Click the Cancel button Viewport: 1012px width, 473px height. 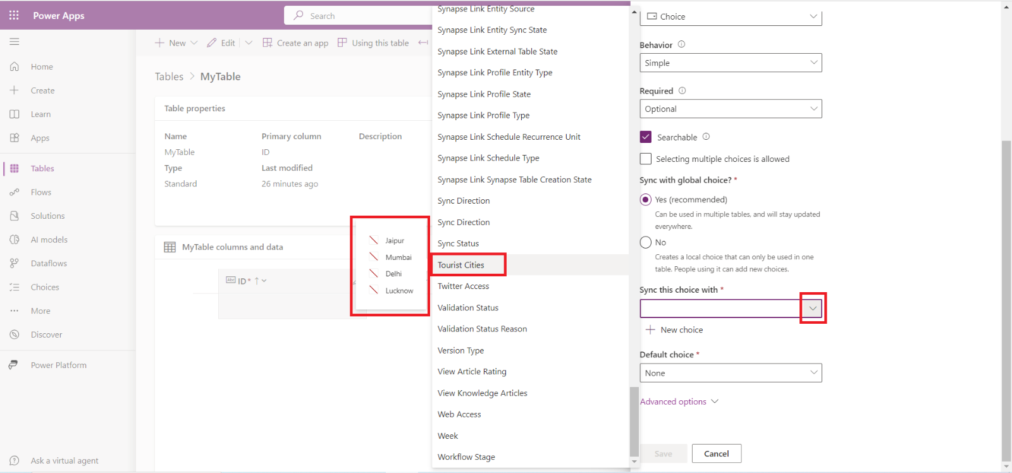tap(716, 453)
